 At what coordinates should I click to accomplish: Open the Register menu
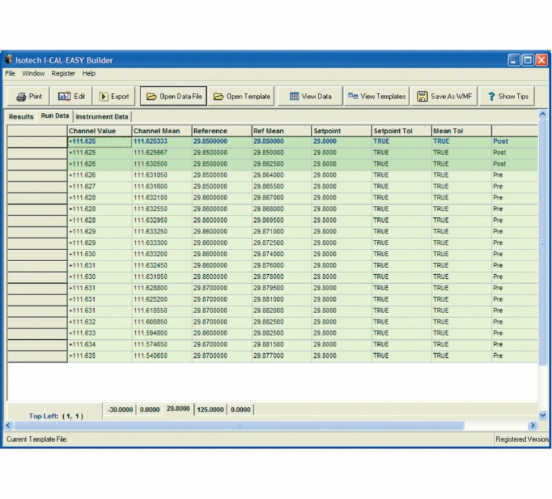tap(63, 73)
